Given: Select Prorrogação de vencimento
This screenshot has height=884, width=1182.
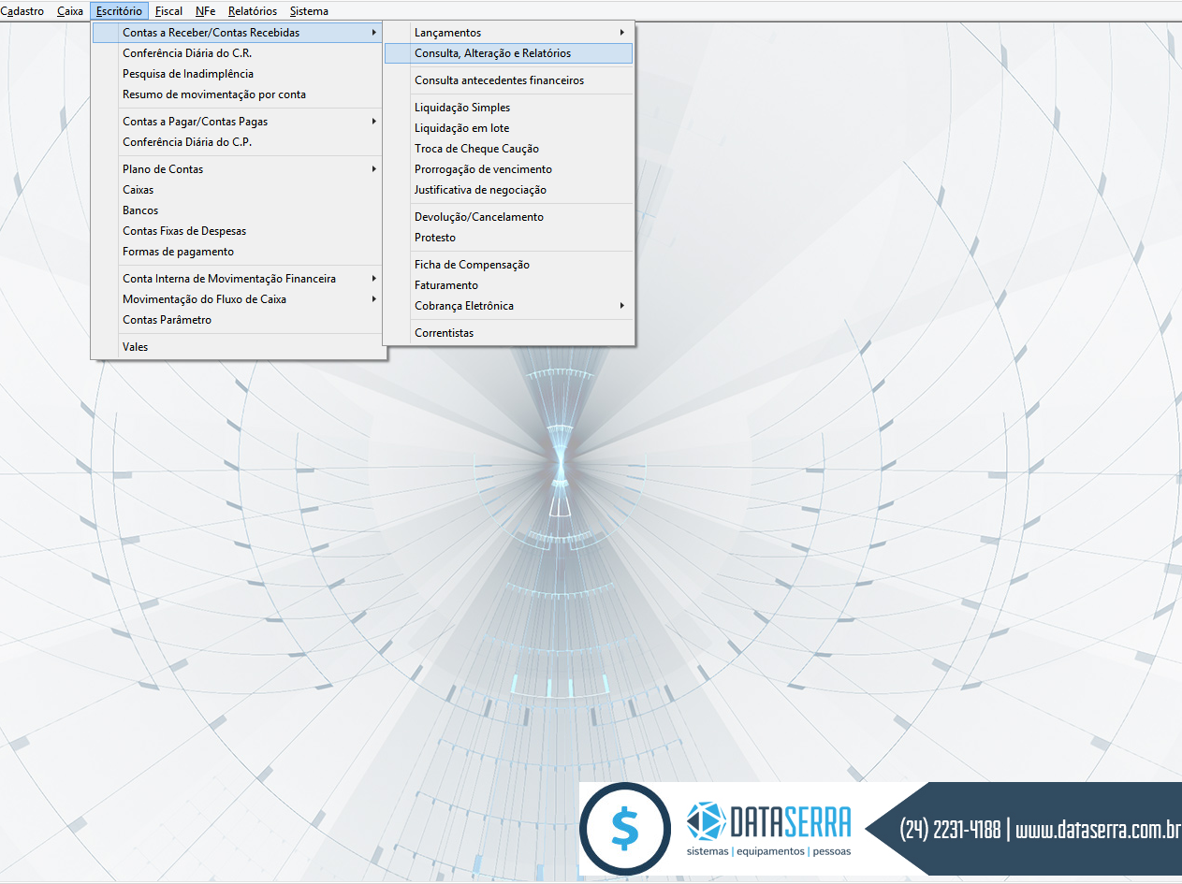Looking at the screenshot, I should tap(508, 169).
